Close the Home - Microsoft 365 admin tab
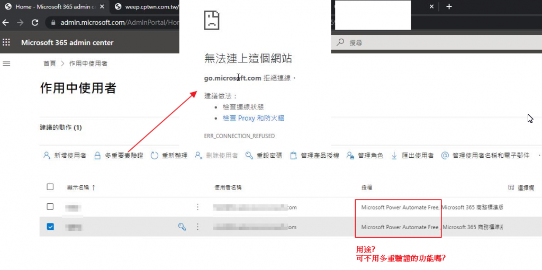Image resolution: width=542 pixels, height=270 pixels. pos(102,6)
